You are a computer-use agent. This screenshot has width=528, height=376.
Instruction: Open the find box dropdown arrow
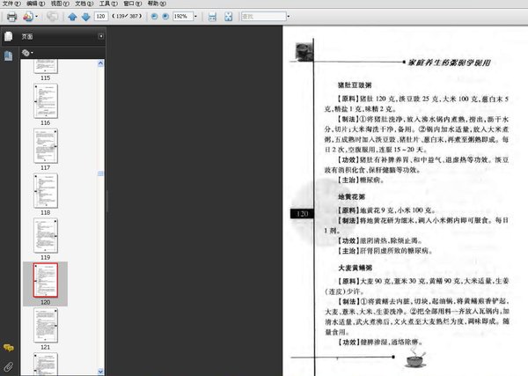coord(289,16)
